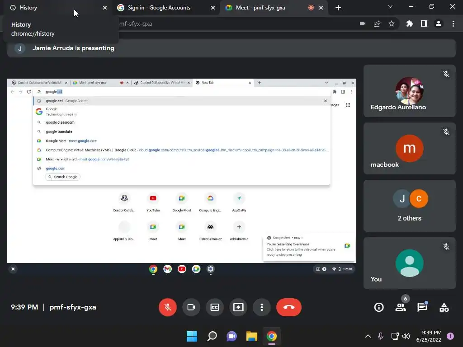Open the Windows Start menu
Screen dimensions: 463x347
[192, 336]
